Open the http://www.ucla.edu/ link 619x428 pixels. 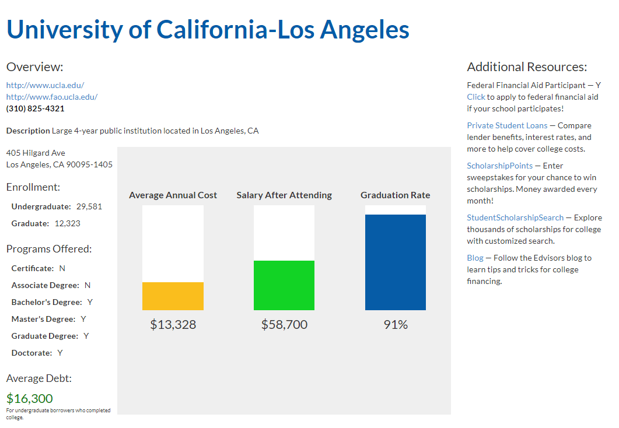pos(45,85)
